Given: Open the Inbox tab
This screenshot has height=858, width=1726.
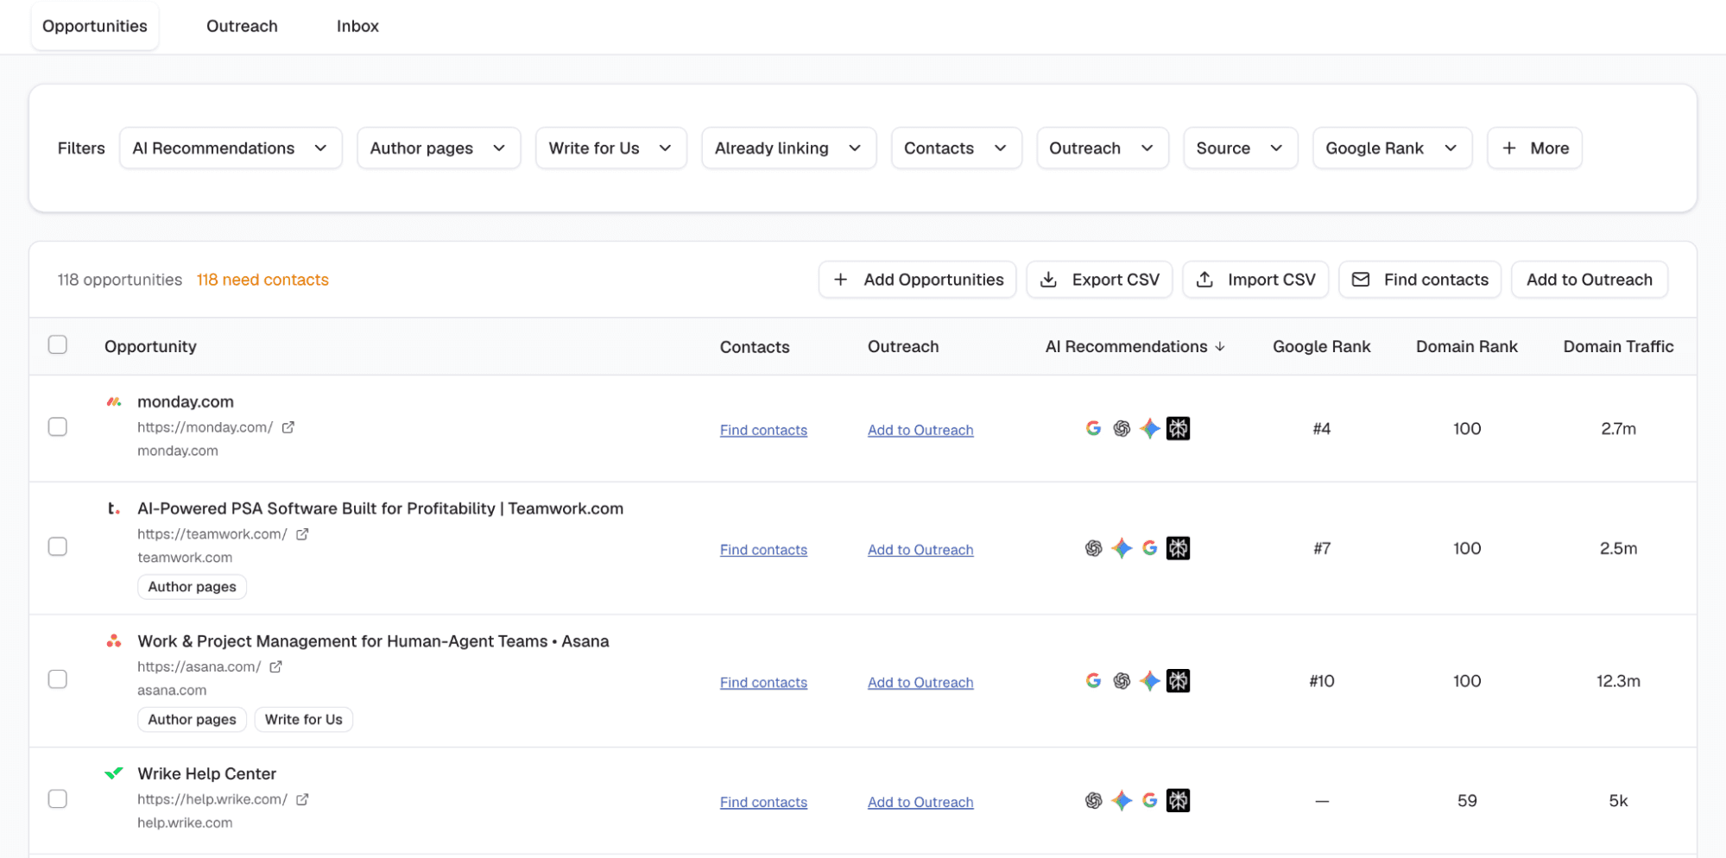Looking at the screenshot, I should (357, 26).
